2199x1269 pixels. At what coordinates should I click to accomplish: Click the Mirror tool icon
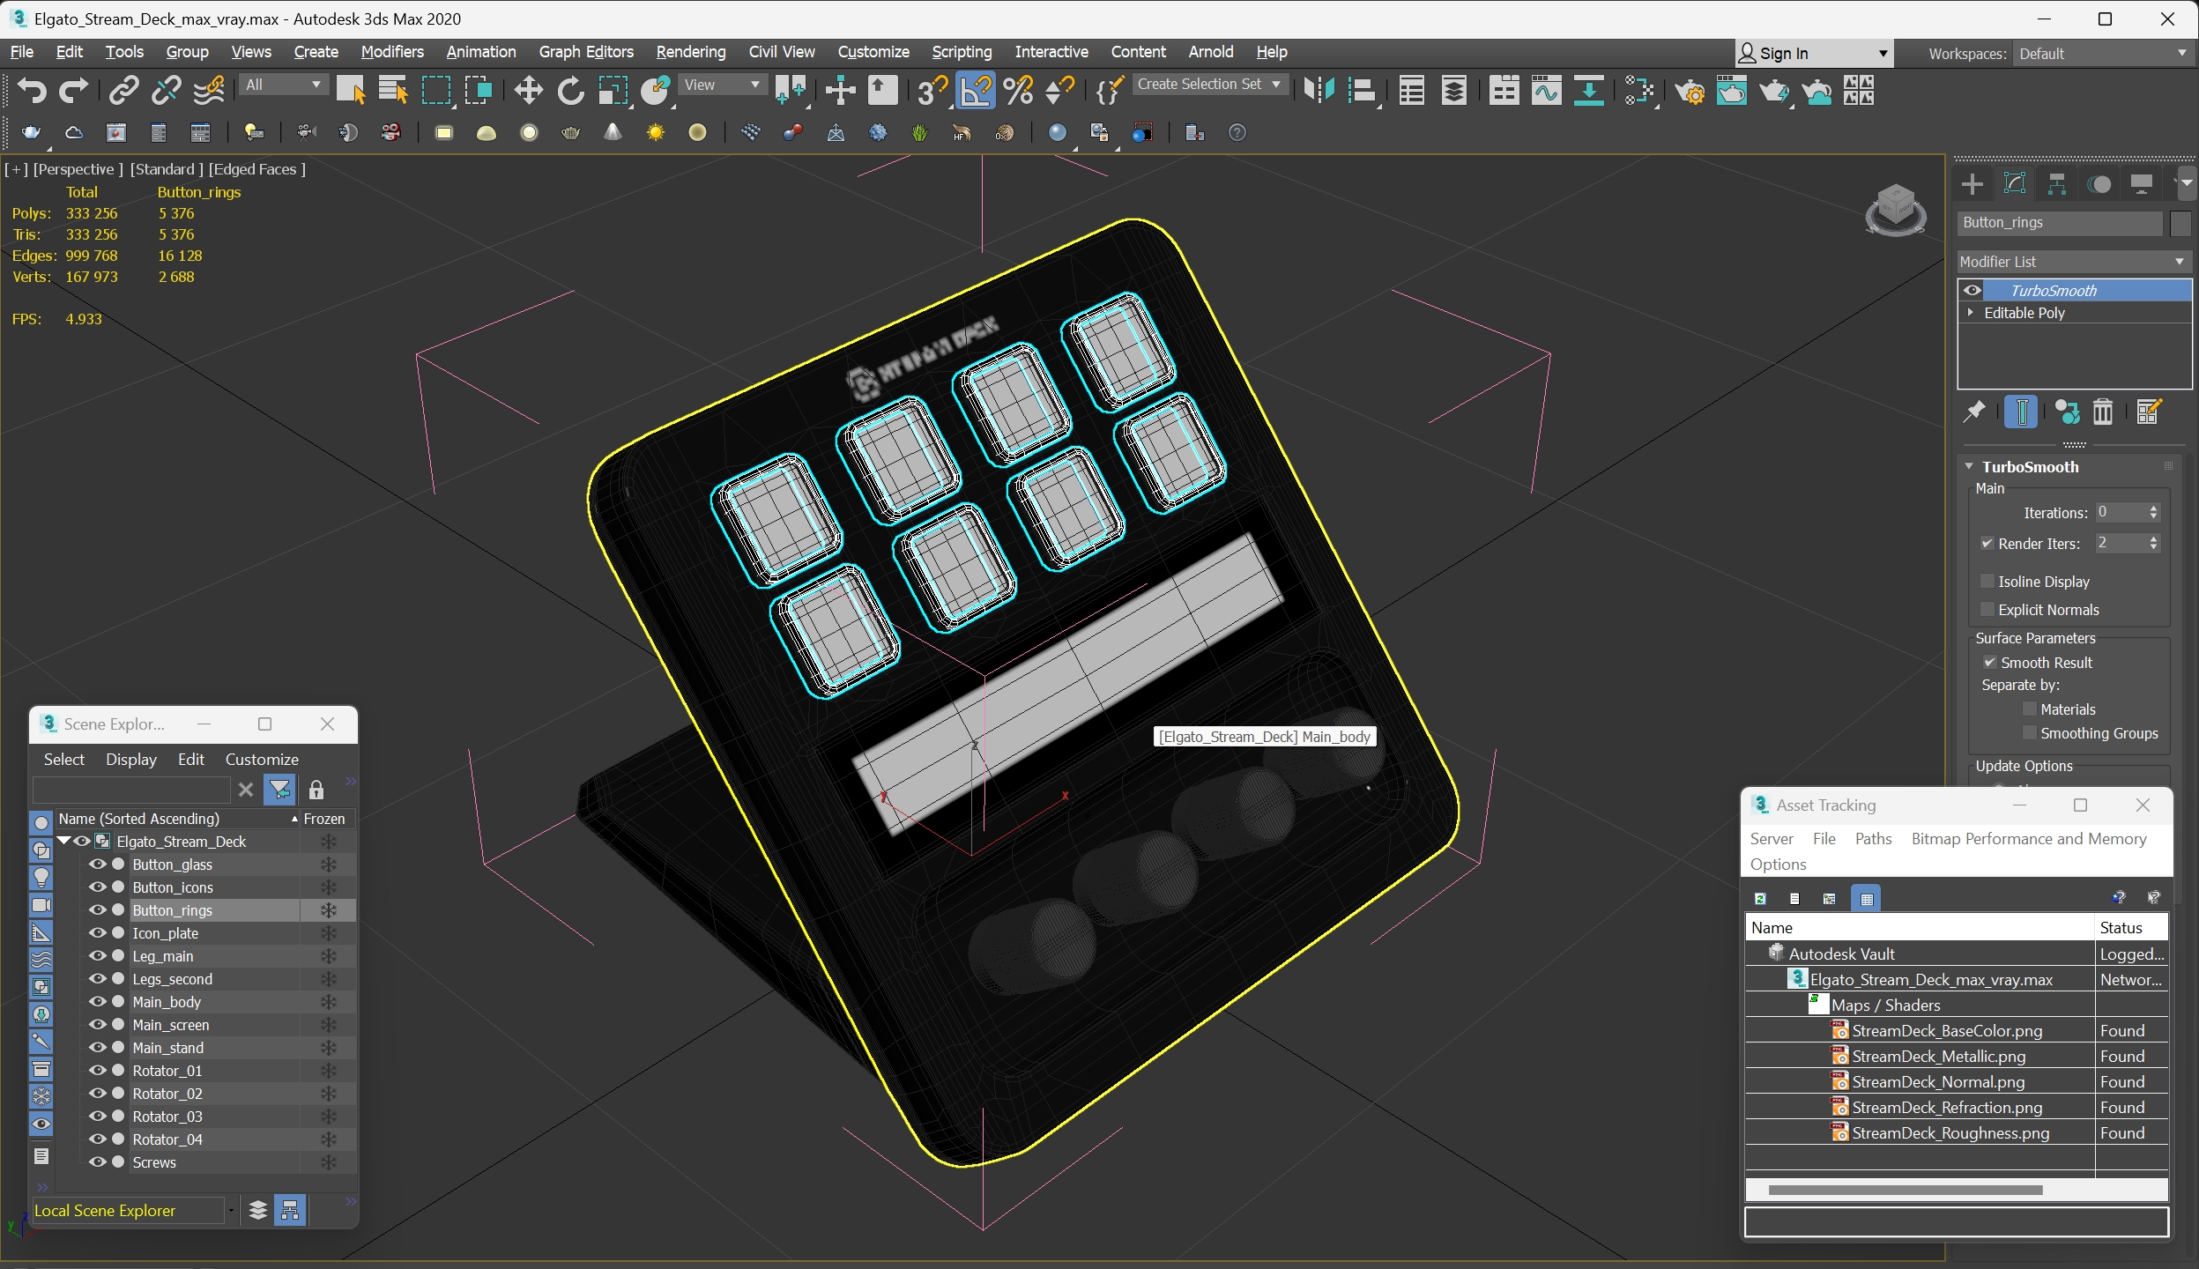coord(1319,91)
